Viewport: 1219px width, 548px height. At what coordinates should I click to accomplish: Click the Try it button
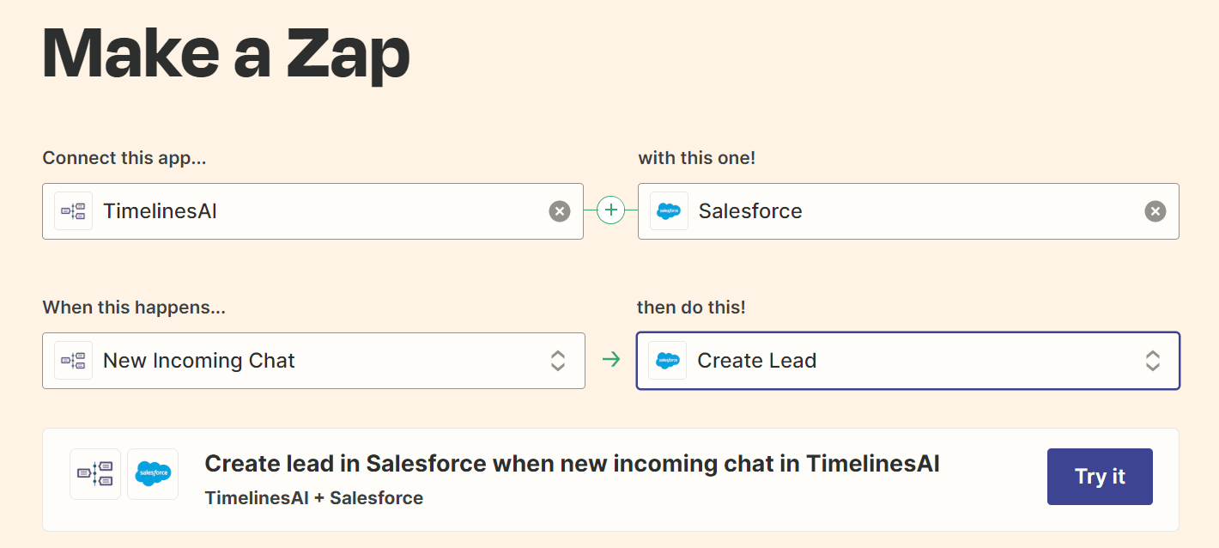1100,476
